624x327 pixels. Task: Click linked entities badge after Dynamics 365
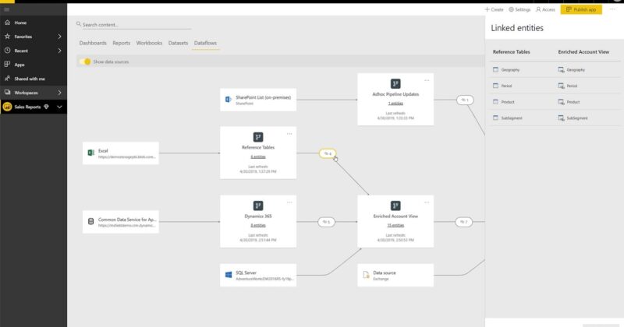(326, 222)
